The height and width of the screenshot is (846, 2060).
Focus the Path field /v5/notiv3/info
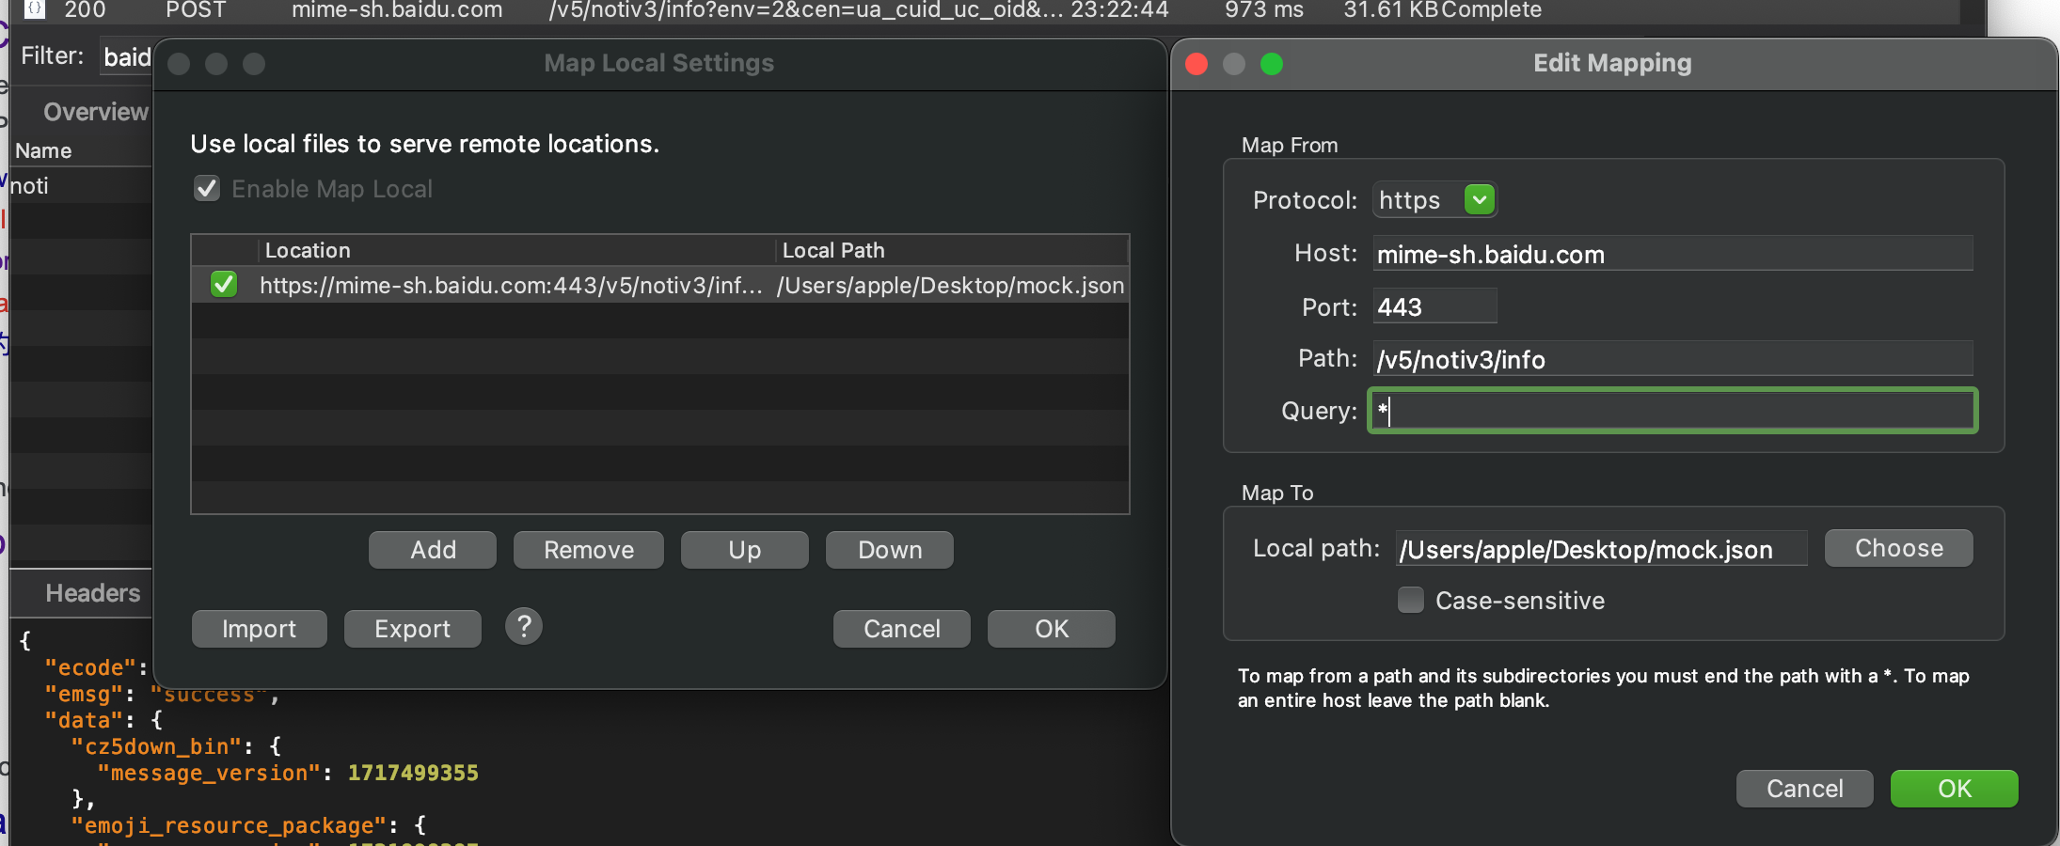pos(1672,359)
